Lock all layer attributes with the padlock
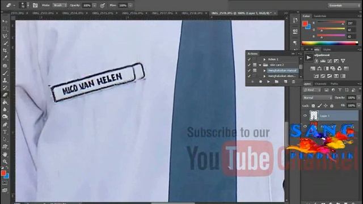The height and width of the screenshot is (204, 363). coord(332,106)
